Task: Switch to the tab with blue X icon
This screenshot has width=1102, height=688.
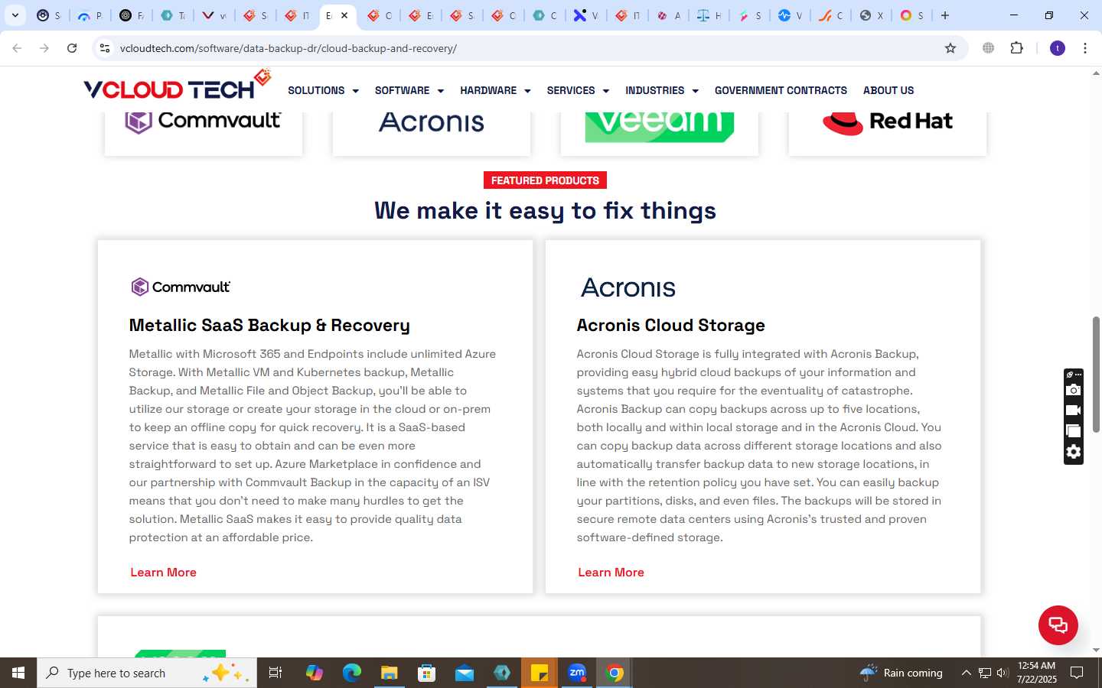Action: tap(585, 15)
